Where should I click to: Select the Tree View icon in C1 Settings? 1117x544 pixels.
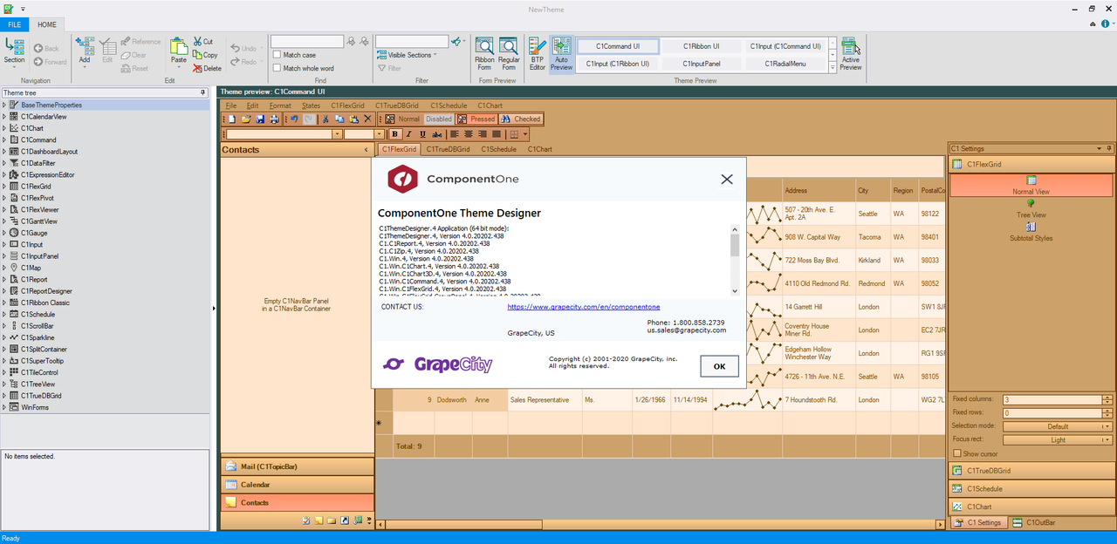point(1031,204)
